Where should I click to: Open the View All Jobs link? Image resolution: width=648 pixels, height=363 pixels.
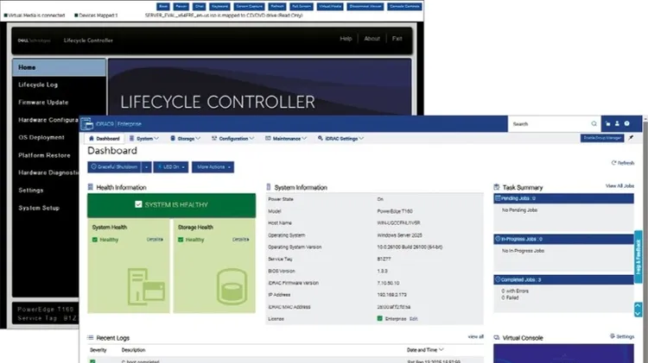pos(621,185)
